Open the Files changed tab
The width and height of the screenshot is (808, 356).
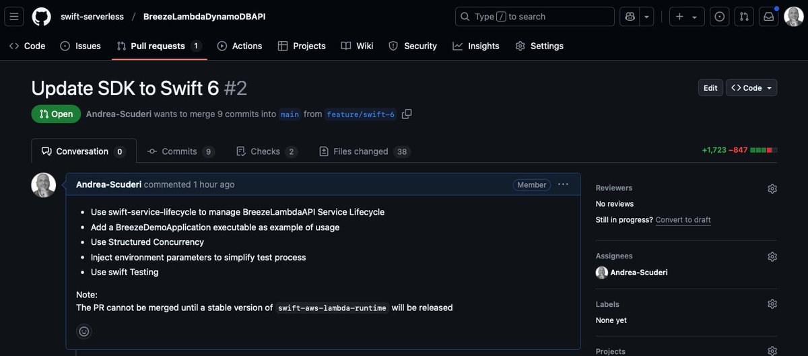(364, 151)
